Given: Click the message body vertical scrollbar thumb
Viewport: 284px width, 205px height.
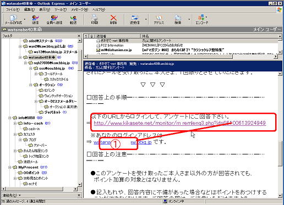Looking at the screenshot, I should (280, 153).
